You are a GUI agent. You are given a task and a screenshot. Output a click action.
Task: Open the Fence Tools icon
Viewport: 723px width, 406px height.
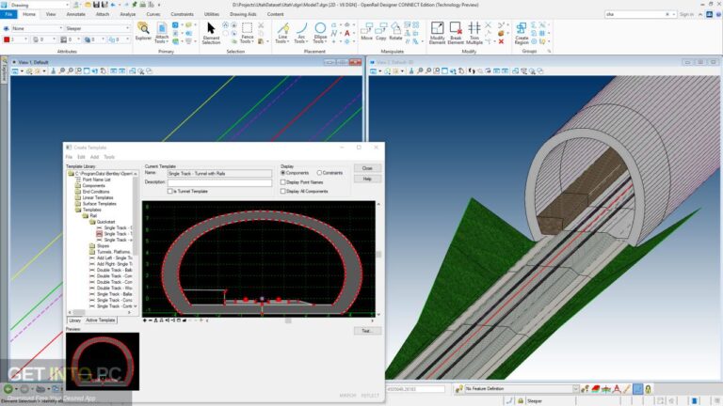coord(248,33)
